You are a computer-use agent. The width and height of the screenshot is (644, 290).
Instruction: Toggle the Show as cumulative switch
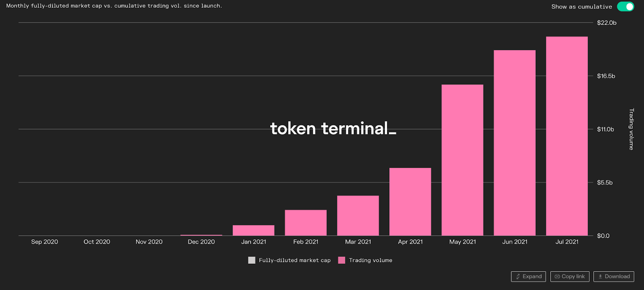click(625, 7)
